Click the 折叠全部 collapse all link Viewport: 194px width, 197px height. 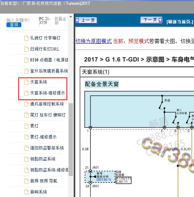[60, 21]
